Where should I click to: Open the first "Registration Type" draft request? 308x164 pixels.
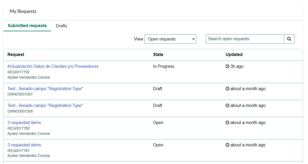[45, 89]
